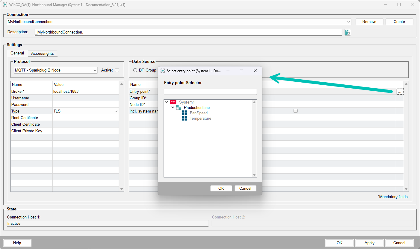Click the ellipsis browse button for Entry point
This screenshot has width=420, height=249.
(x=400, y=92)
